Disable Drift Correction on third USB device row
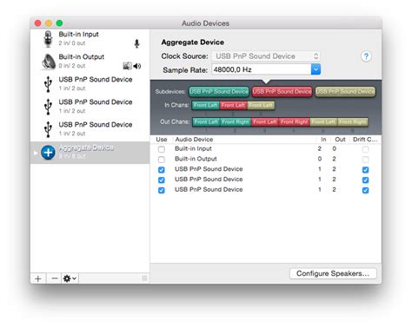The width and height of the screenshot is (412, 327). point(365,190)
